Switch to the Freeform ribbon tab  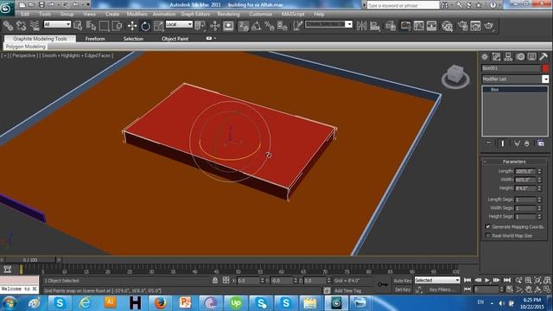pos(95,39)
